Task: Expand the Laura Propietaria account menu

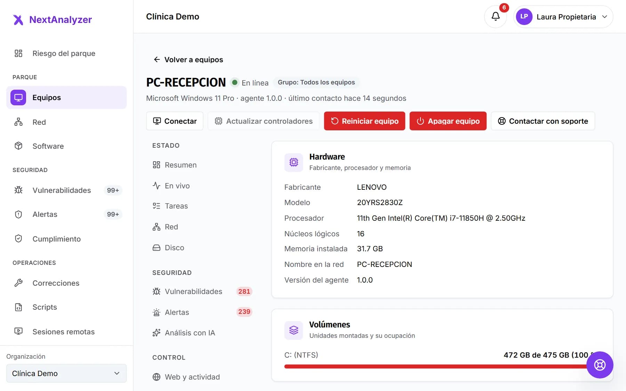Action: tap(563, 17)
